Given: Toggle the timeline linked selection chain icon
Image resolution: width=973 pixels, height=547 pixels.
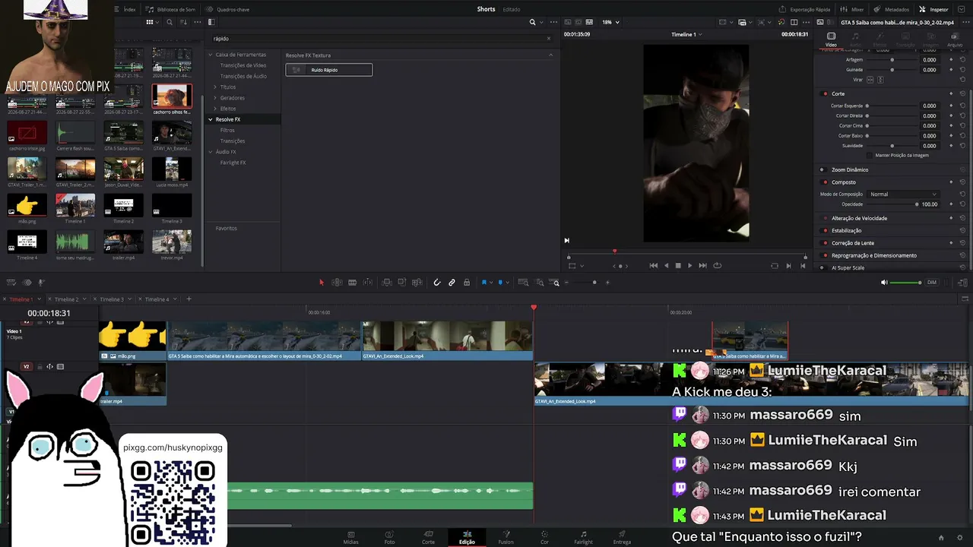Looking at the screenshot, I should pos(452,283).
